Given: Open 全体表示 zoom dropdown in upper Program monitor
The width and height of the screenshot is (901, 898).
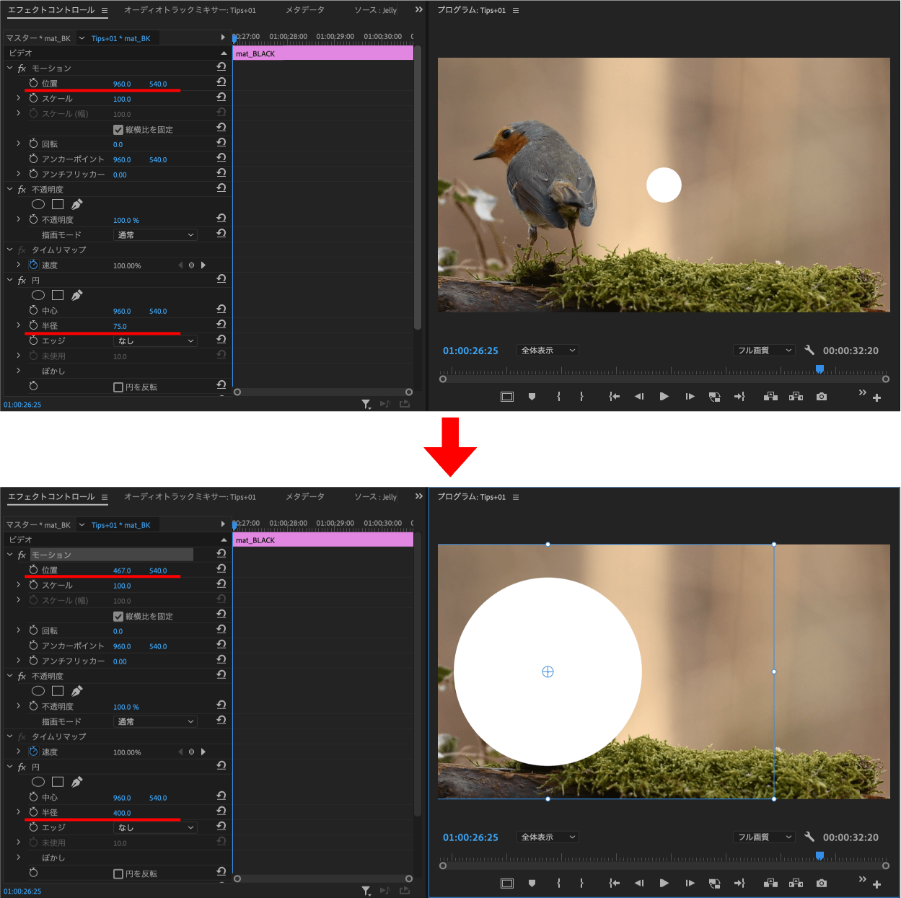Looking at the screenshot, I should (548, 351).
